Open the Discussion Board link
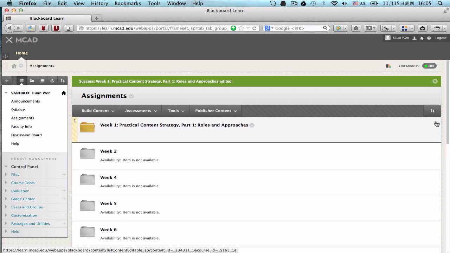 [26, 135]
